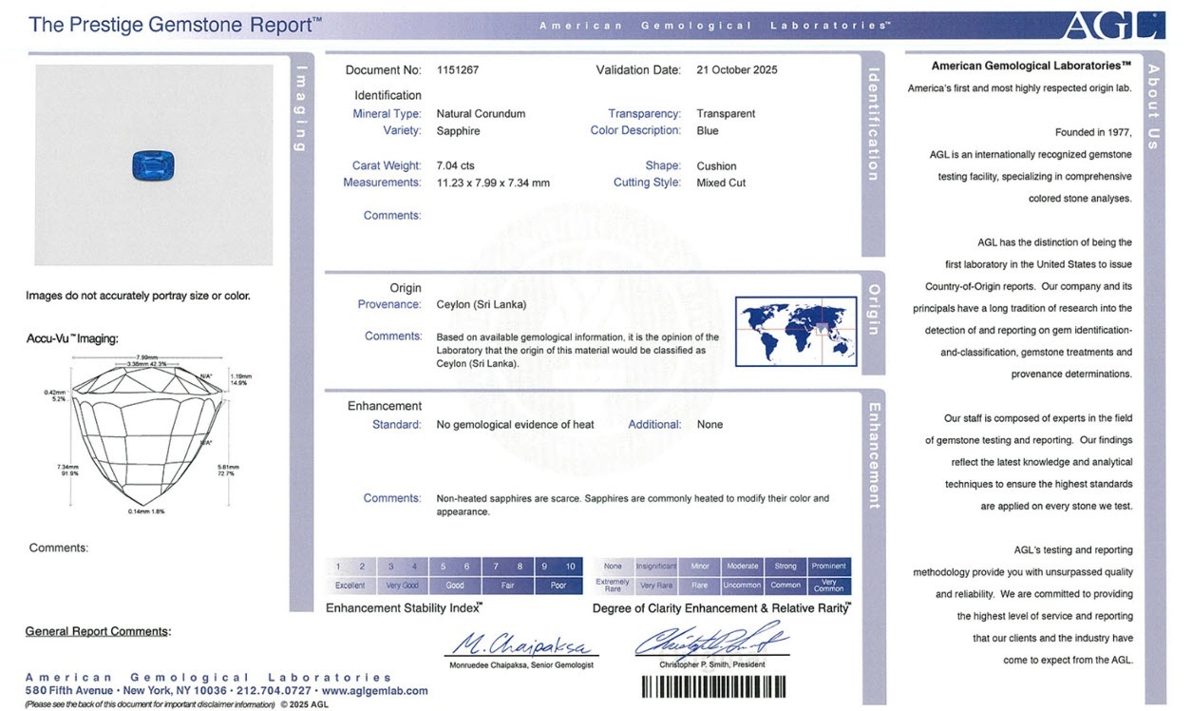
Task: Choose the Extremely Rare rarity cell
Action: 613,586
